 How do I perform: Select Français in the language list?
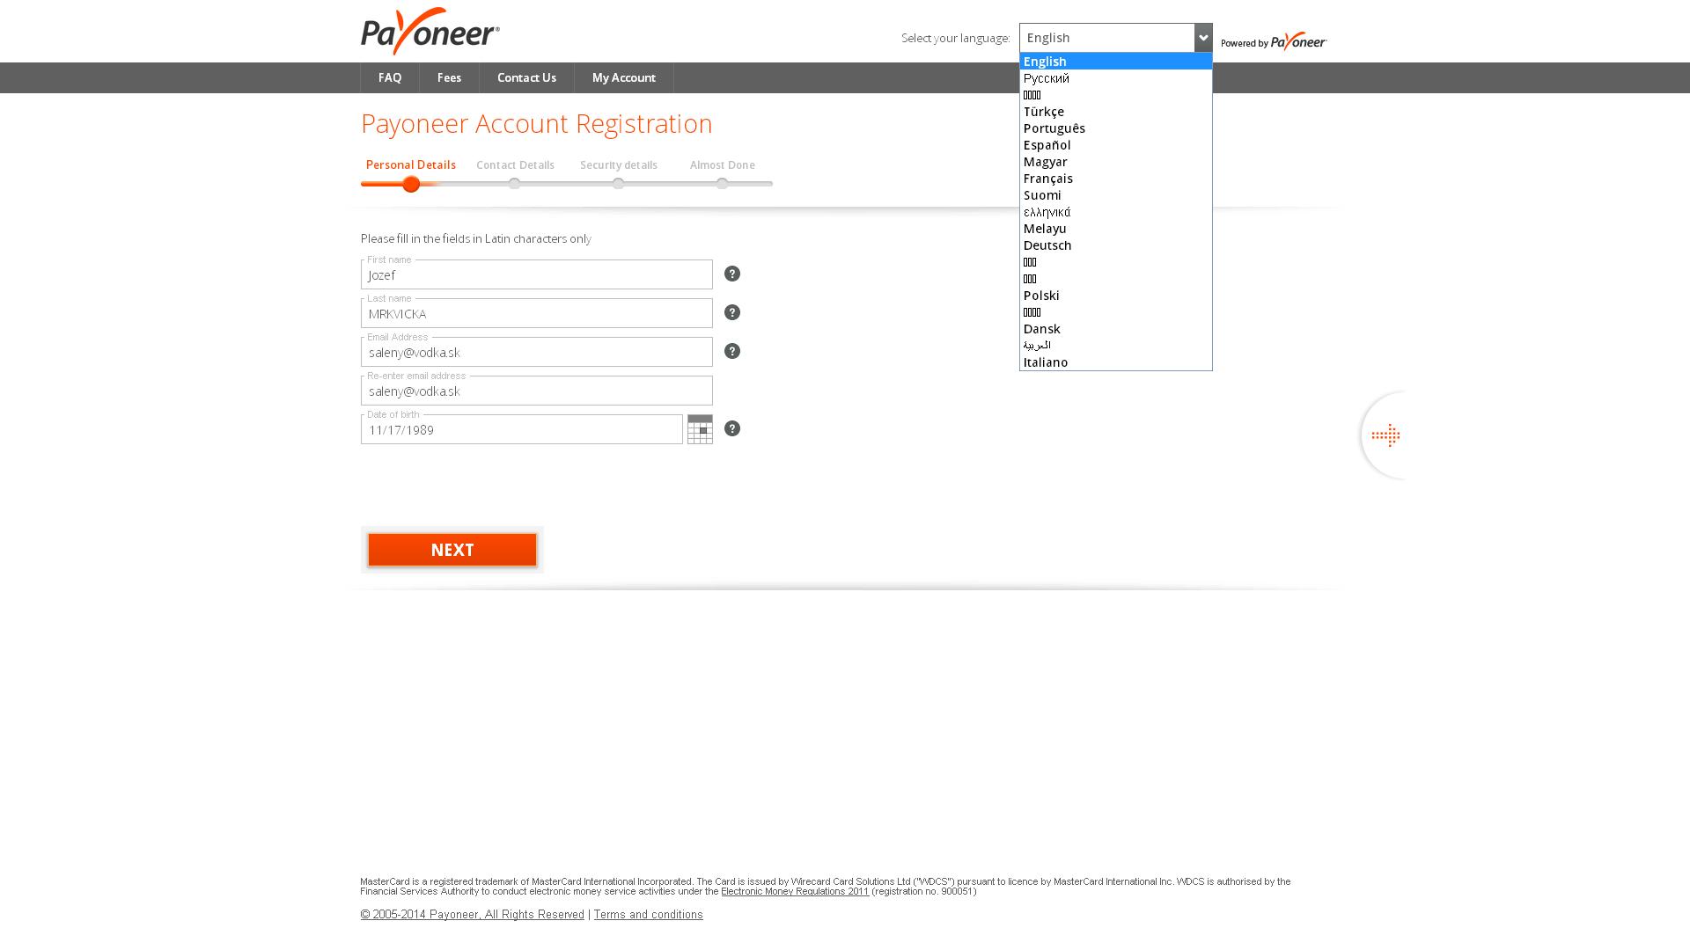[x=1115, y=178]
